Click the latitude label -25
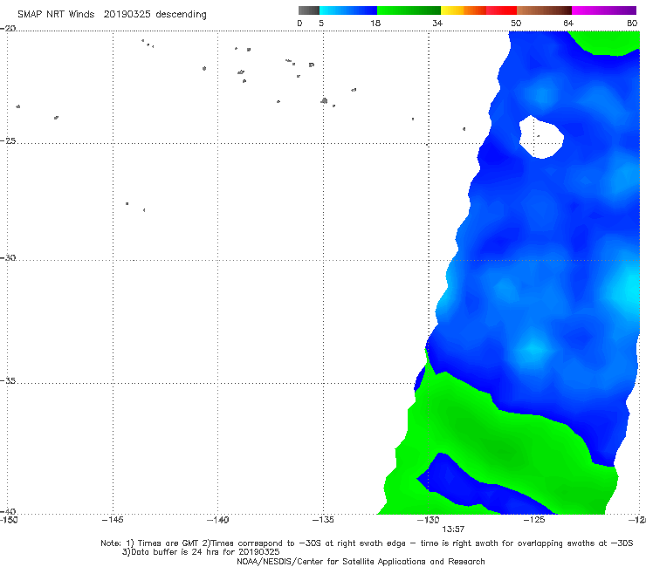Viewport: 646px width, 567px height. click(x=8, y=140)
